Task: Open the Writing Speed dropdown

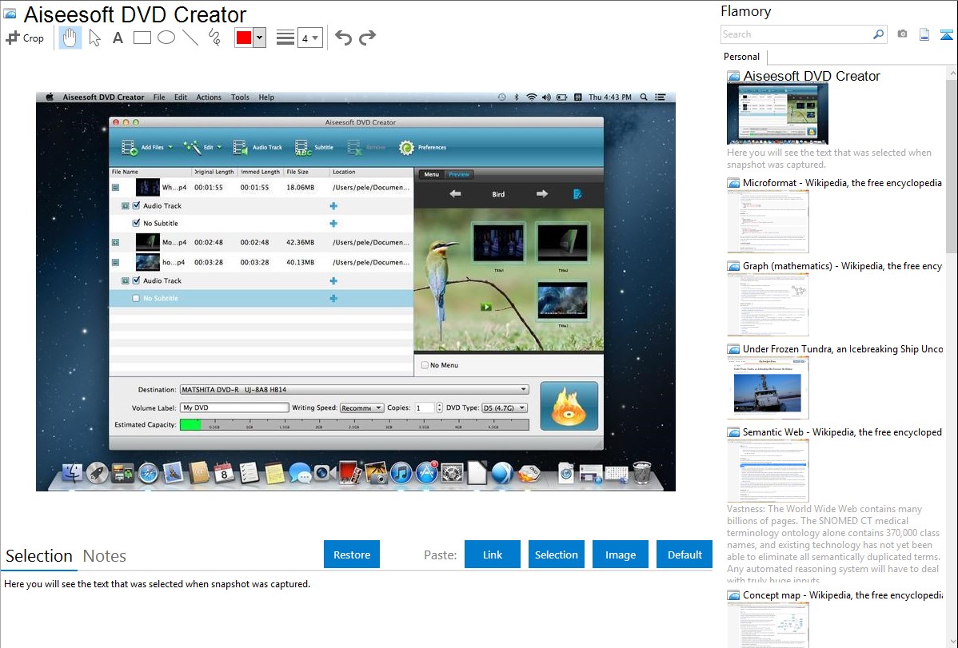Action: coord(361,408)
